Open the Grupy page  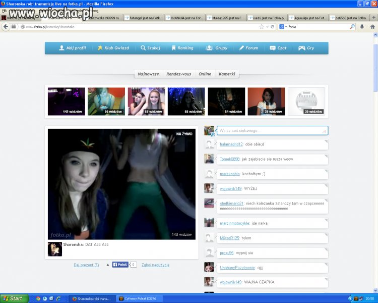217,48
